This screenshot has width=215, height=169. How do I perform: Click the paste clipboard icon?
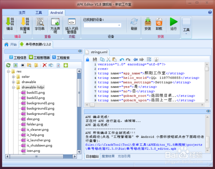tap(114, 59)
